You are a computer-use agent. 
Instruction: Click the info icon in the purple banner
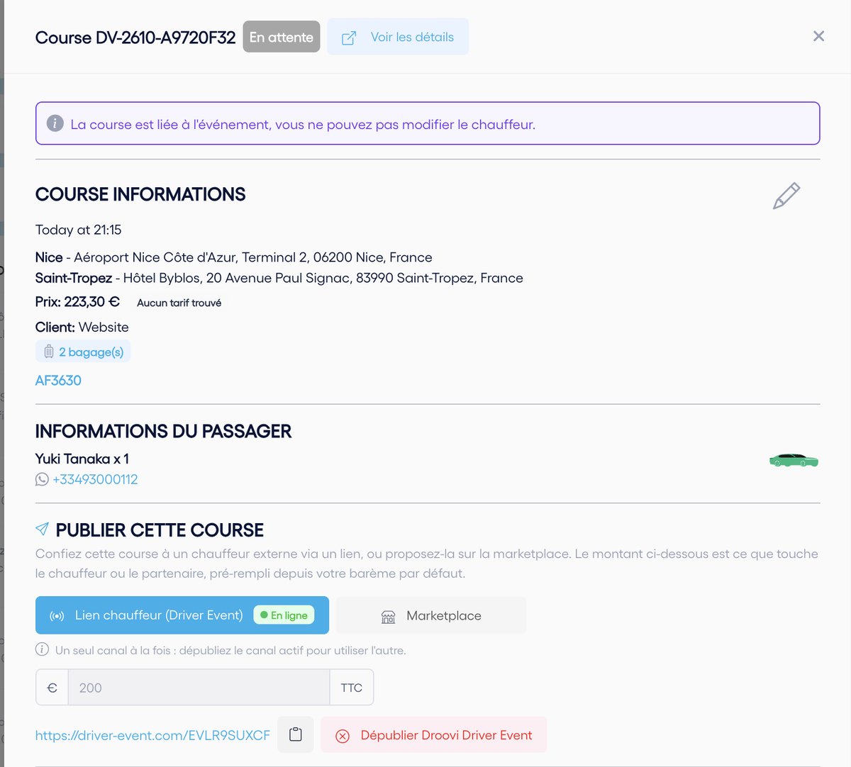[55, 123]
